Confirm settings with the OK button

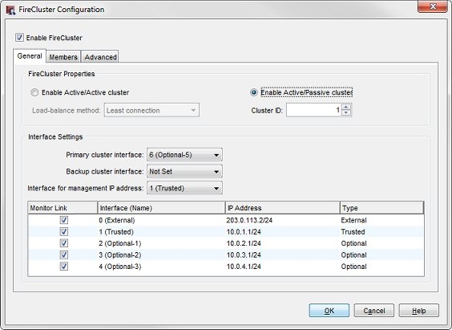(329, 311)
